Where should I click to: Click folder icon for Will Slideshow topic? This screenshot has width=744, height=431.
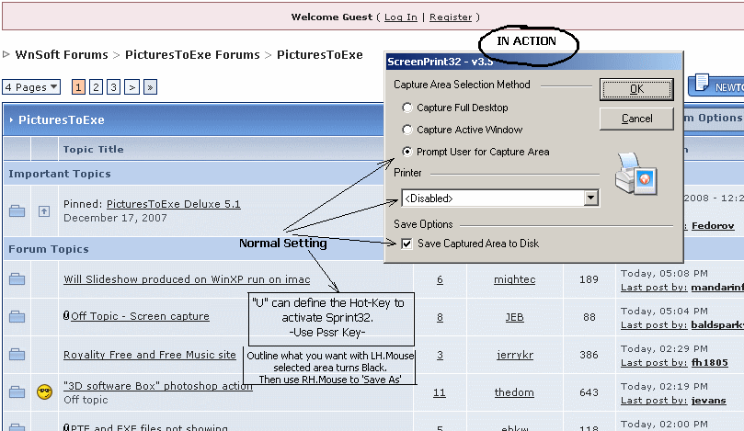pyautogui.click(x=17, y=279)
